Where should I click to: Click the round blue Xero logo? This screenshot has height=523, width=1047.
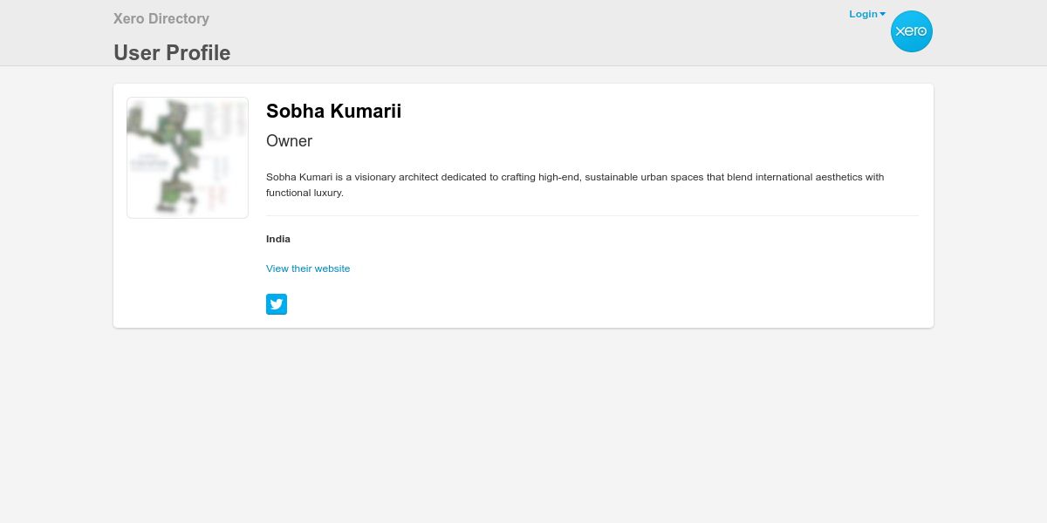911,31
